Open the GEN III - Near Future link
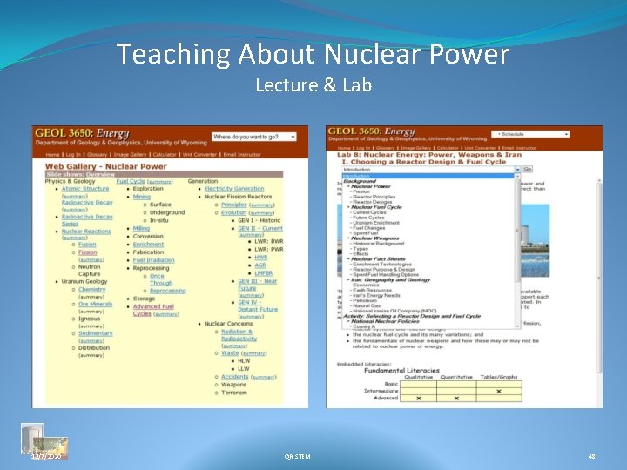This screenshot has width=627, height=470. 258,285
